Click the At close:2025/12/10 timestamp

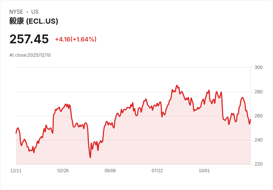click(x=30, y=55)
